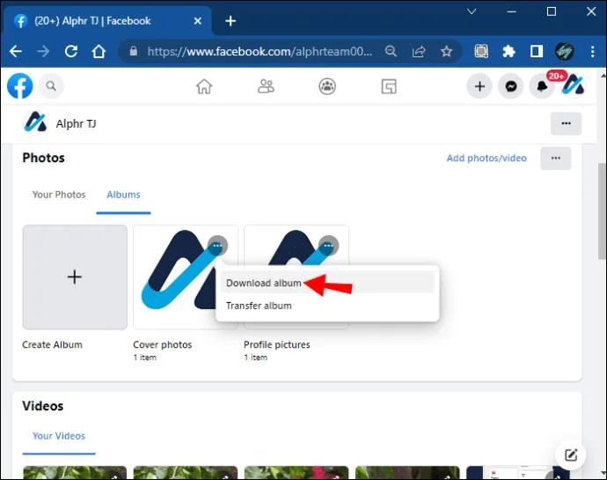The image size is (607, 480).
Task: Open the three-dot options on Profile pictures album
Action: click(329, 246)
